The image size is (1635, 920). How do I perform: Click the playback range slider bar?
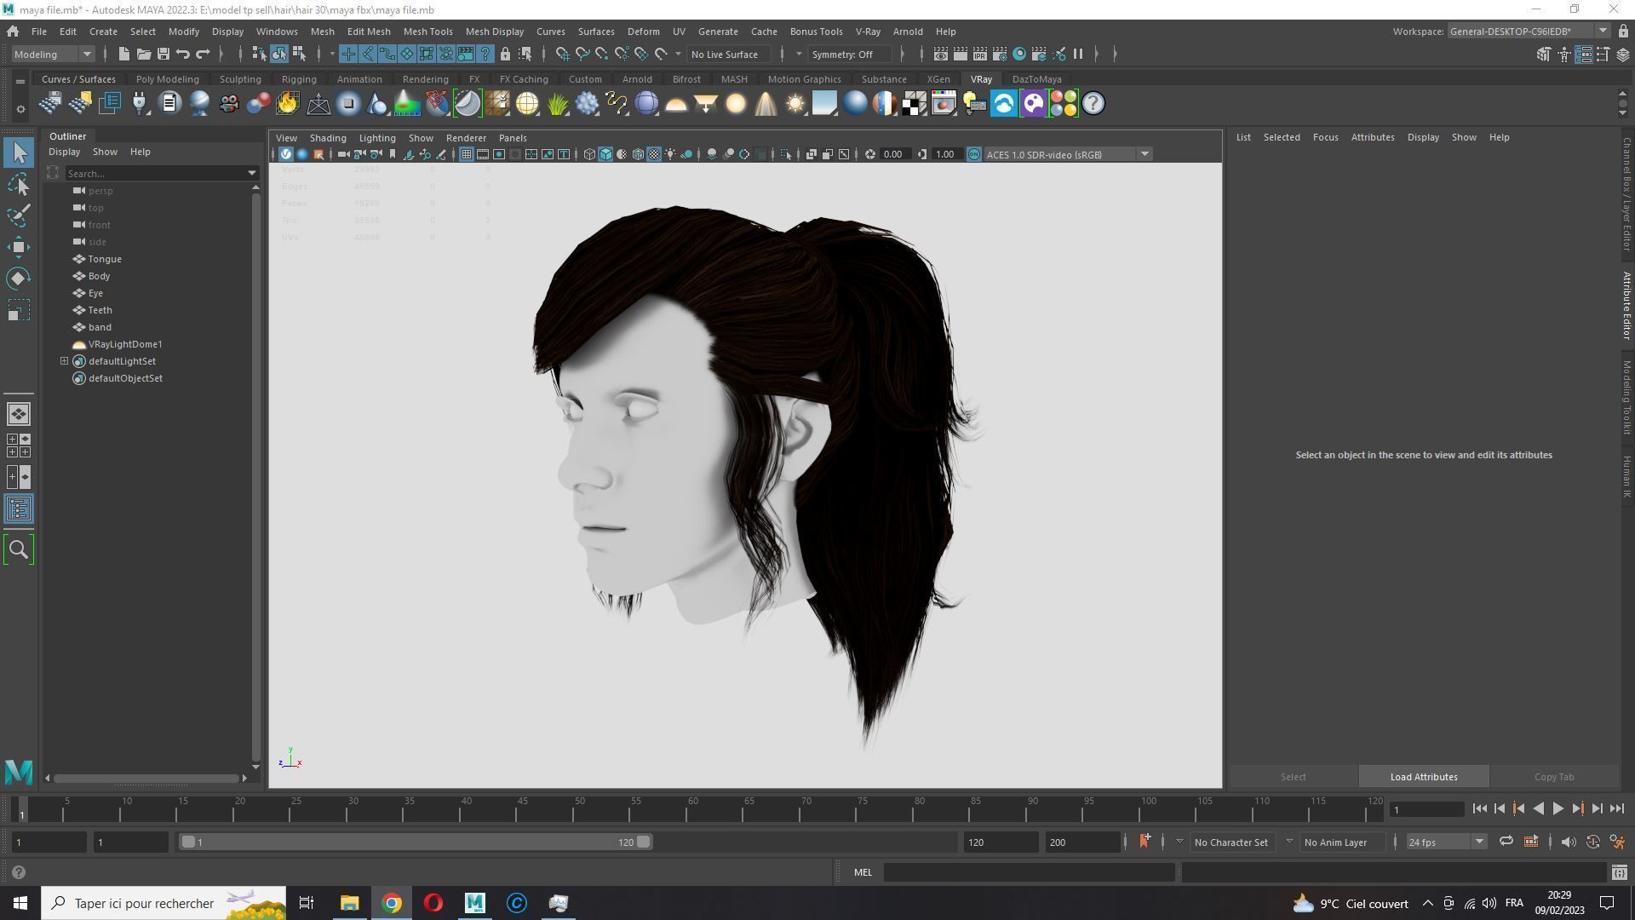click(415, 842)
